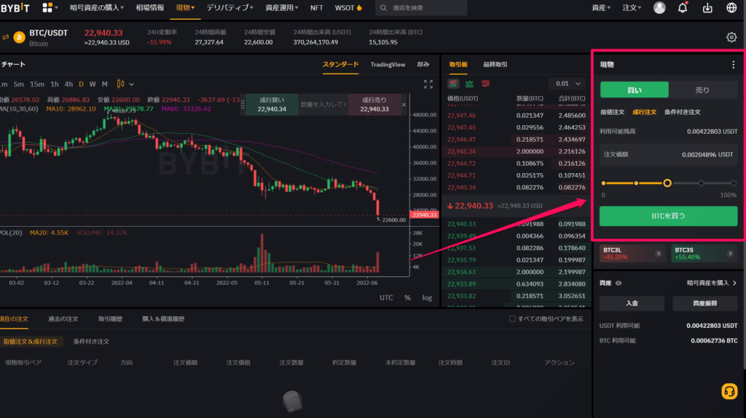This screenshot has width=746, height=418.
Task: Open 暗号資産の購入 dropdown menu
Action: pyautogui.click(x=97, y=7)
